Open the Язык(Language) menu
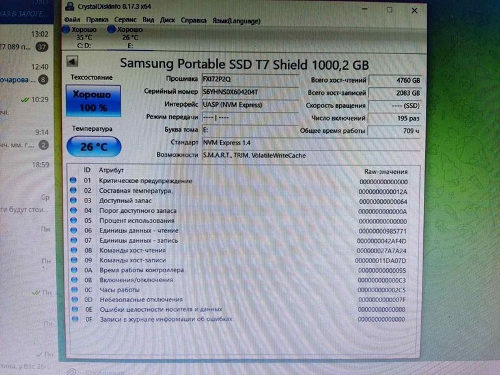The image size is (500, 375). (236, 21)
